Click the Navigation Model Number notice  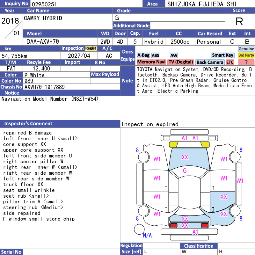tap(50, 99)
